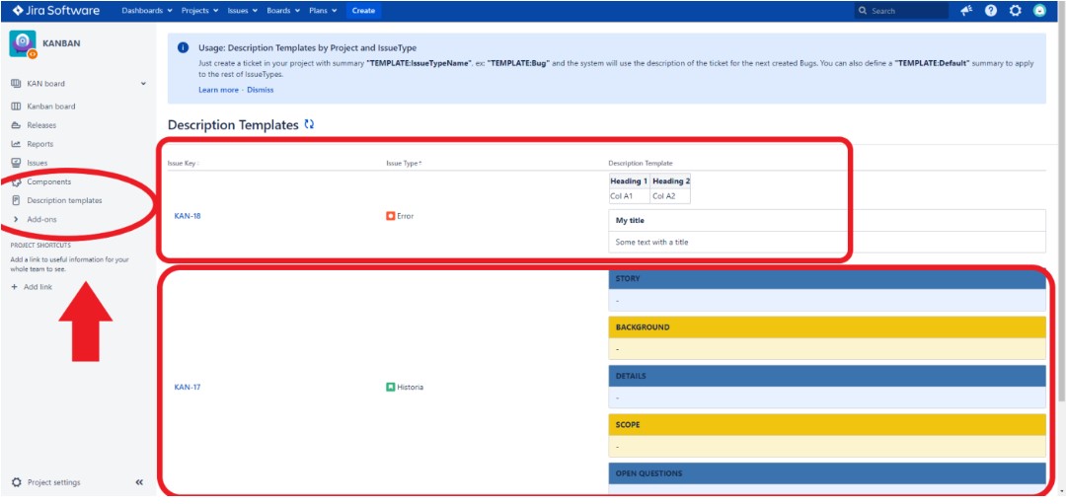Click the Search input field
The height and width of the screenshot is (504, 1067).
point(903,11)
